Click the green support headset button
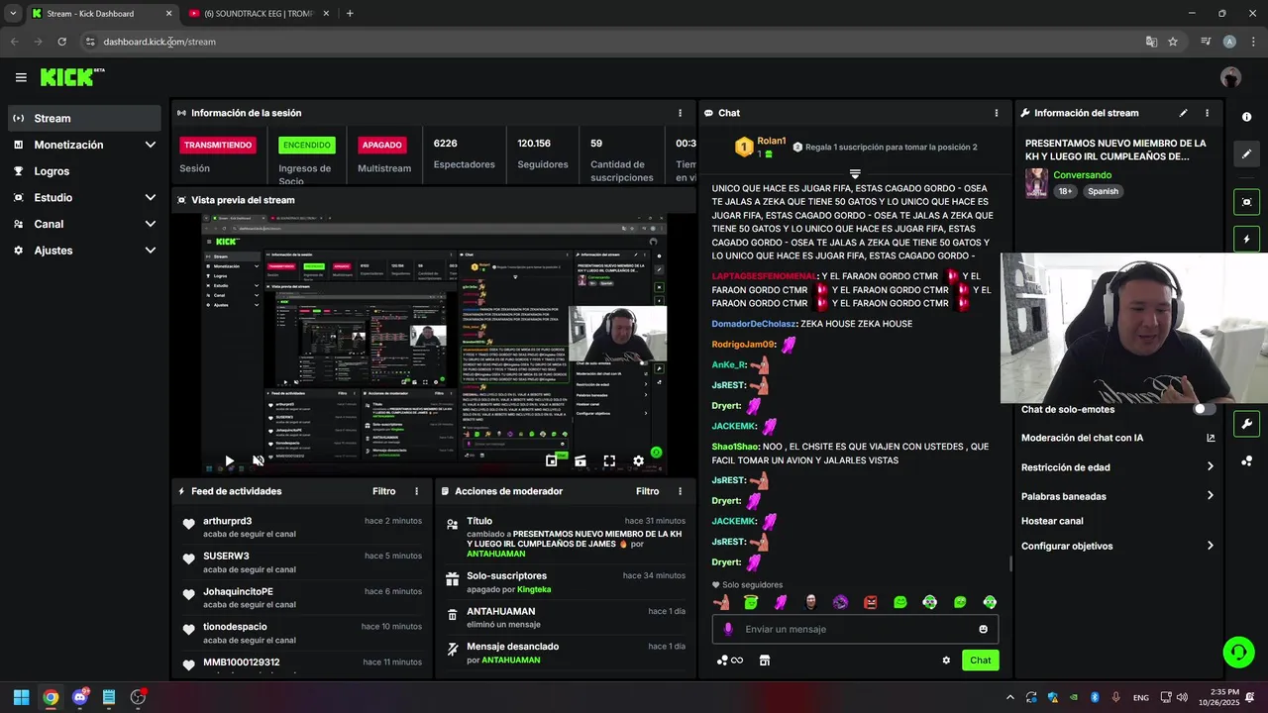The image size is (1268, 713). pyautogui.click(x=1238, y=652)
